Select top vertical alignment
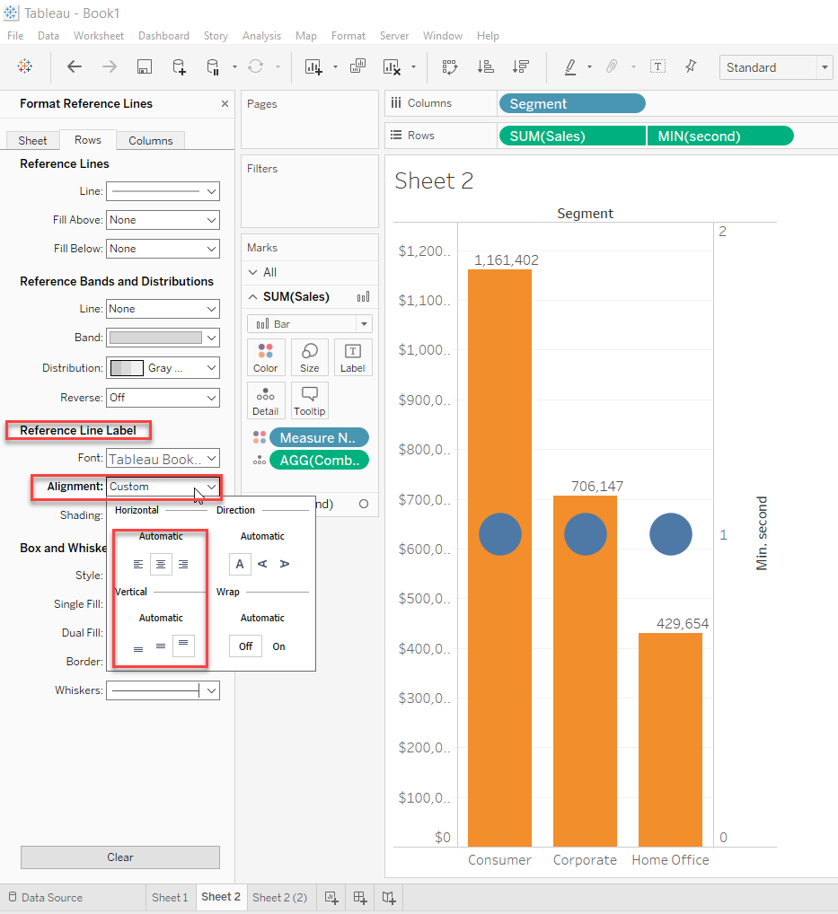The height and width of the screenshot is (914, 838). (x=184, y=646)
